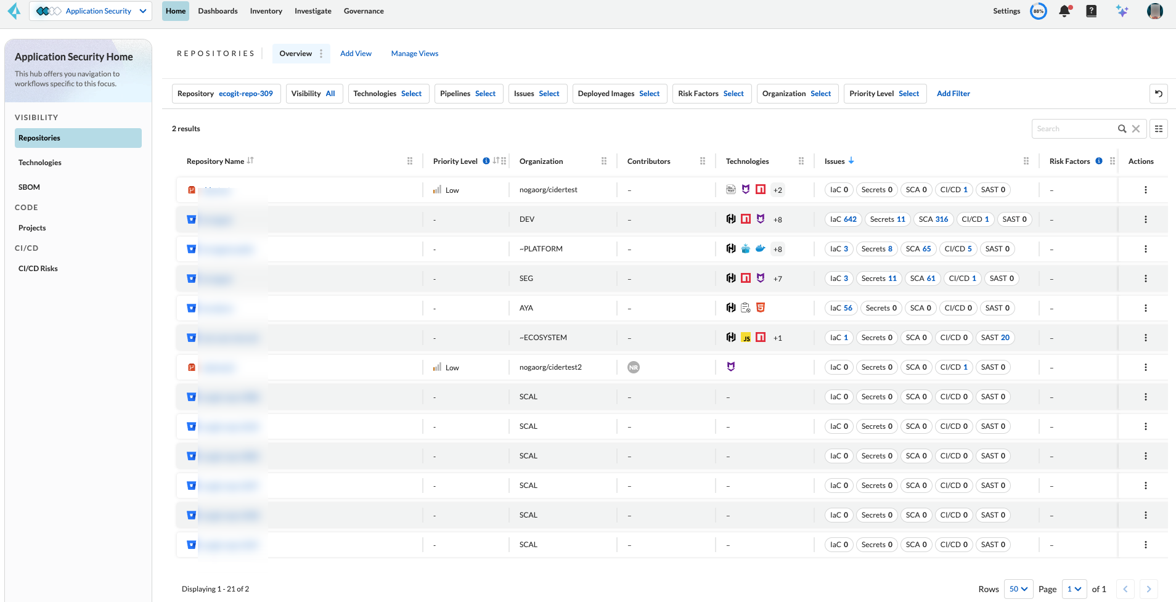1176x602 pixels.
Task: Click the Add View link
Action: pyautogui.click(x=356, y=54)
